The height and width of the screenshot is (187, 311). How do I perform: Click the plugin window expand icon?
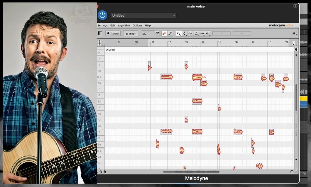tap(295, 6)
